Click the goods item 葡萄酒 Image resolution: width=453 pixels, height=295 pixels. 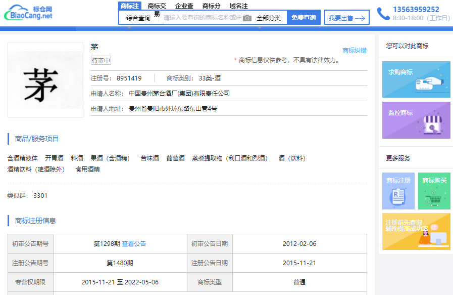(175, 158)
